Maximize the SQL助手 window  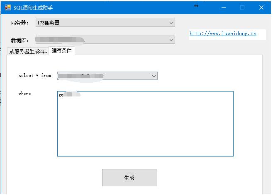(x=242, y=7)
